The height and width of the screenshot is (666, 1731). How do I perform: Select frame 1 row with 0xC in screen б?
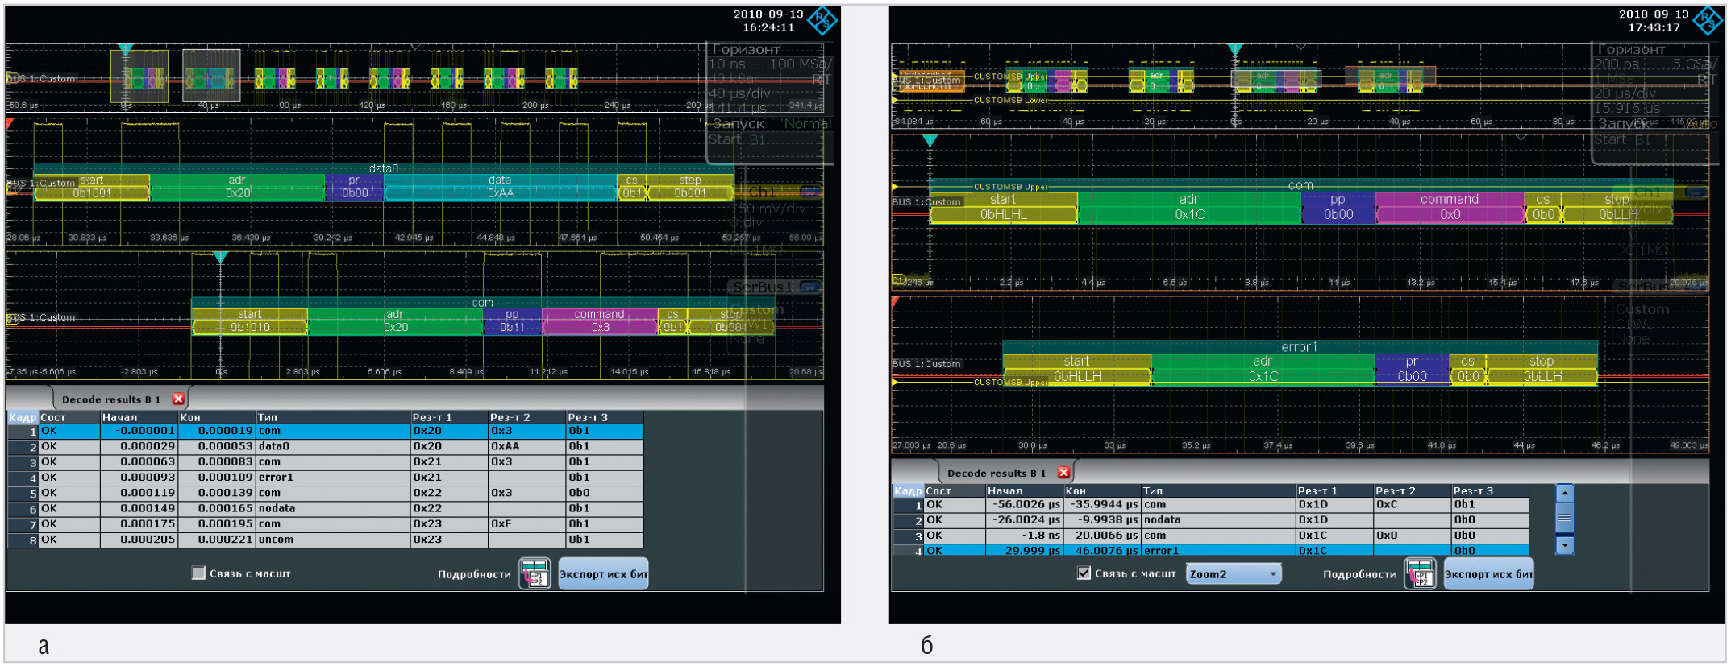click(1210, 505)
